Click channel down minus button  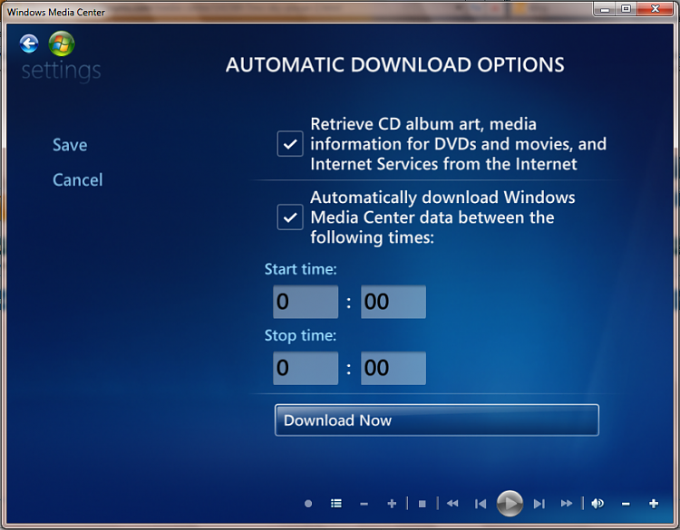coord(364,504)
